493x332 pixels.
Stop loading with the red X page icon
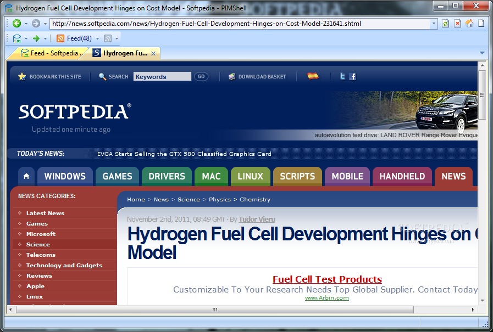[457, 24]
